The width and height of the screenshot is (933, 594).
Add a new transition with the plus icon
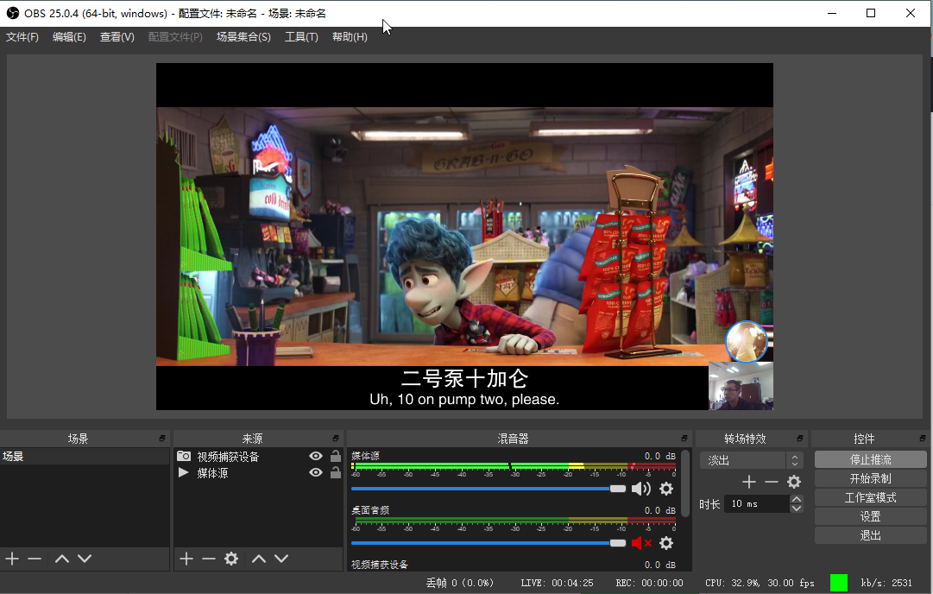748,481
